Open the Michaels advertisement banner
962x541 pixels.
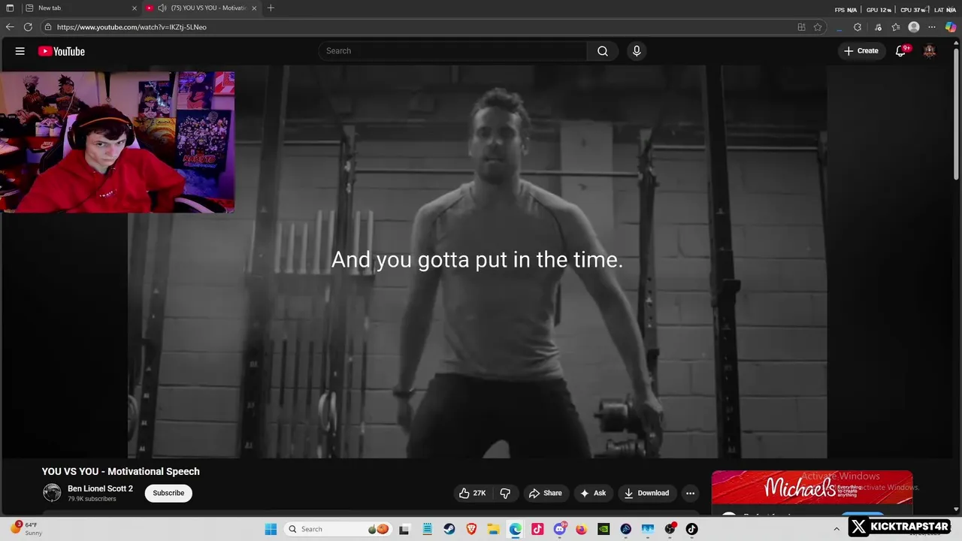pyautogui.click(x=812, y=488)
